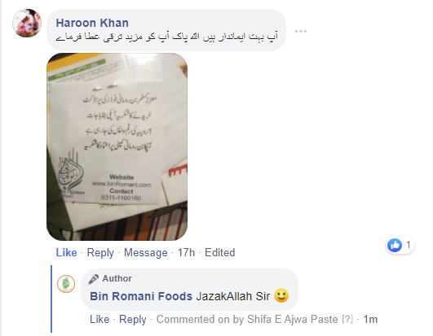Viewport: 433px width, 336px height.
Task: Open the attached note photo
Action: click(x=117, y=146)
